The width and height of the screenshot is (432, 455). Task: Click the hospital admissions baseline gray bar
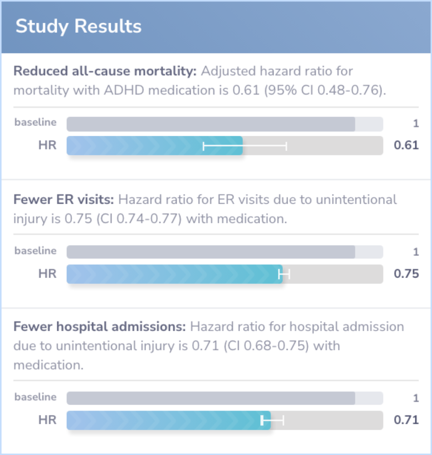pyautogui.click(x=211, y=398)
